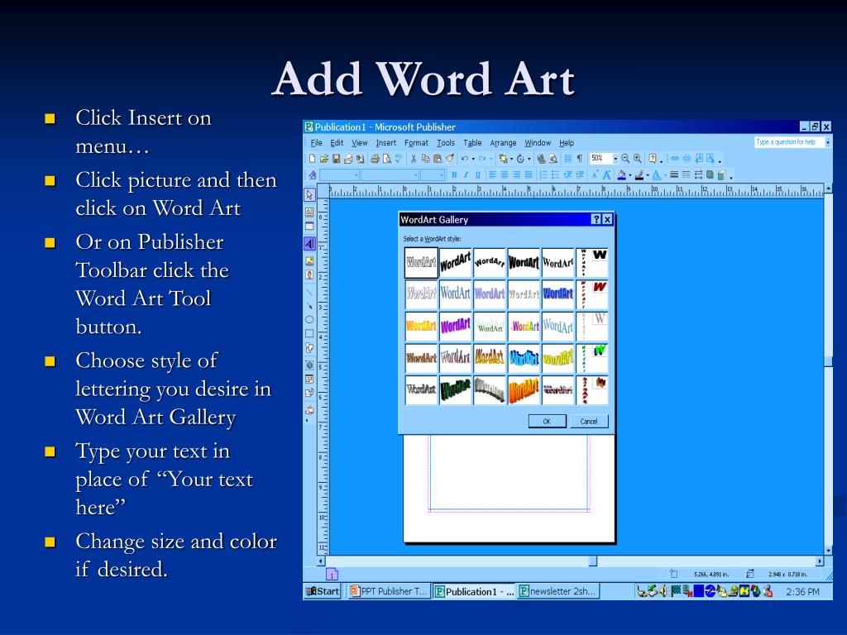This screenshot has height=635, width=847.
Task: Click the Fill Color paint bucket icon
Action: 622,175
